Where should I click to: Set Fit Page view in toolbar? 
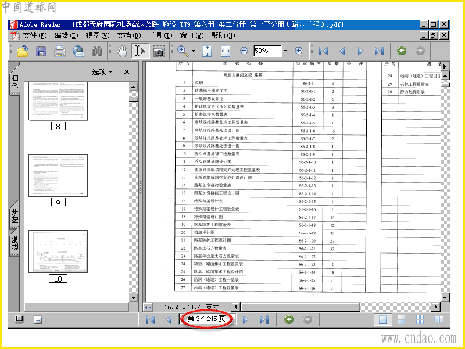pos(207,51)
